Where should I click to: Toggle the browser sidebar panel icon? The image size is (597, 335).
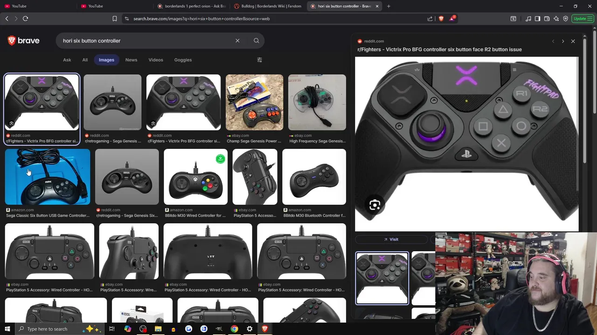coord(537,19)
